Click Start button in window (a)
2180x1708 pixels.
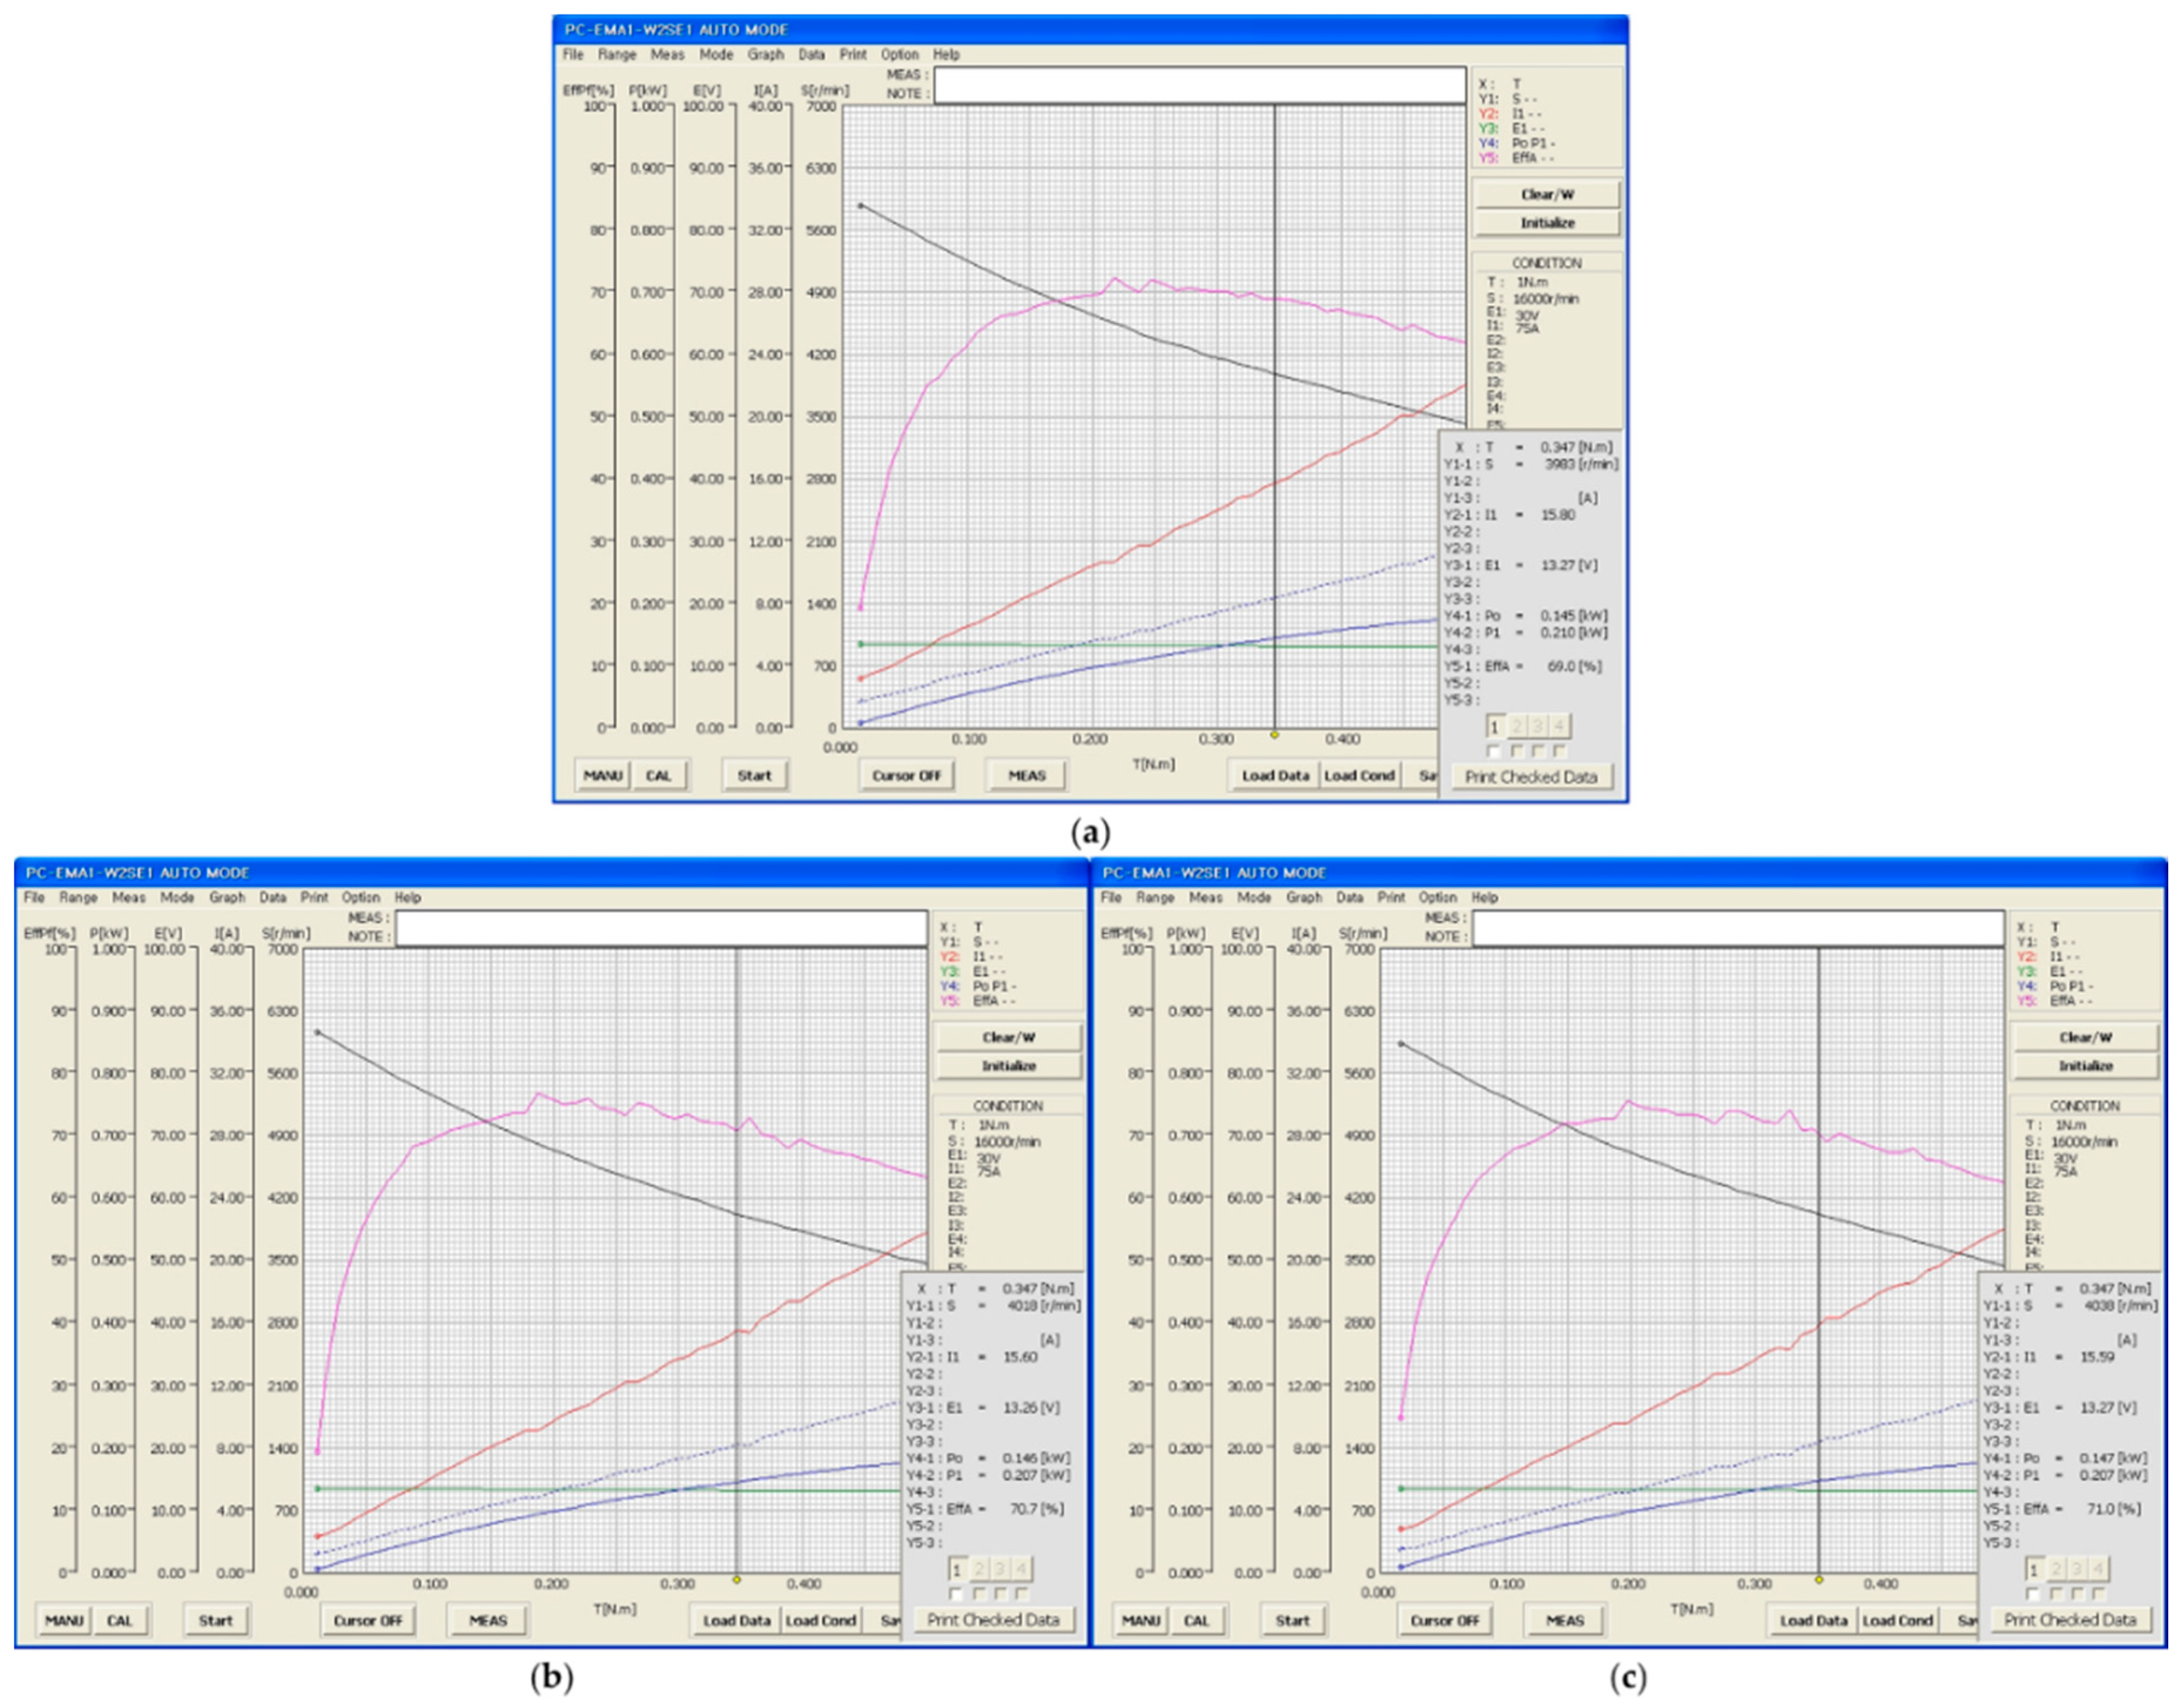pos(754,775)
